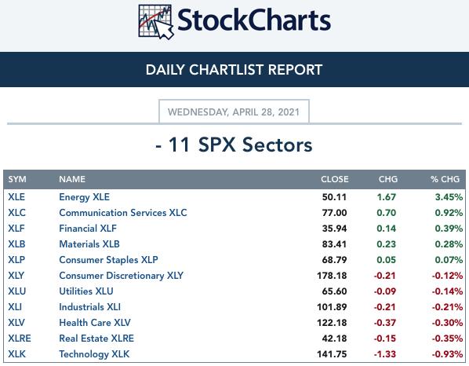Open Consumer Discretionary XLY link

pyautogui.click(x=121, y=276)
